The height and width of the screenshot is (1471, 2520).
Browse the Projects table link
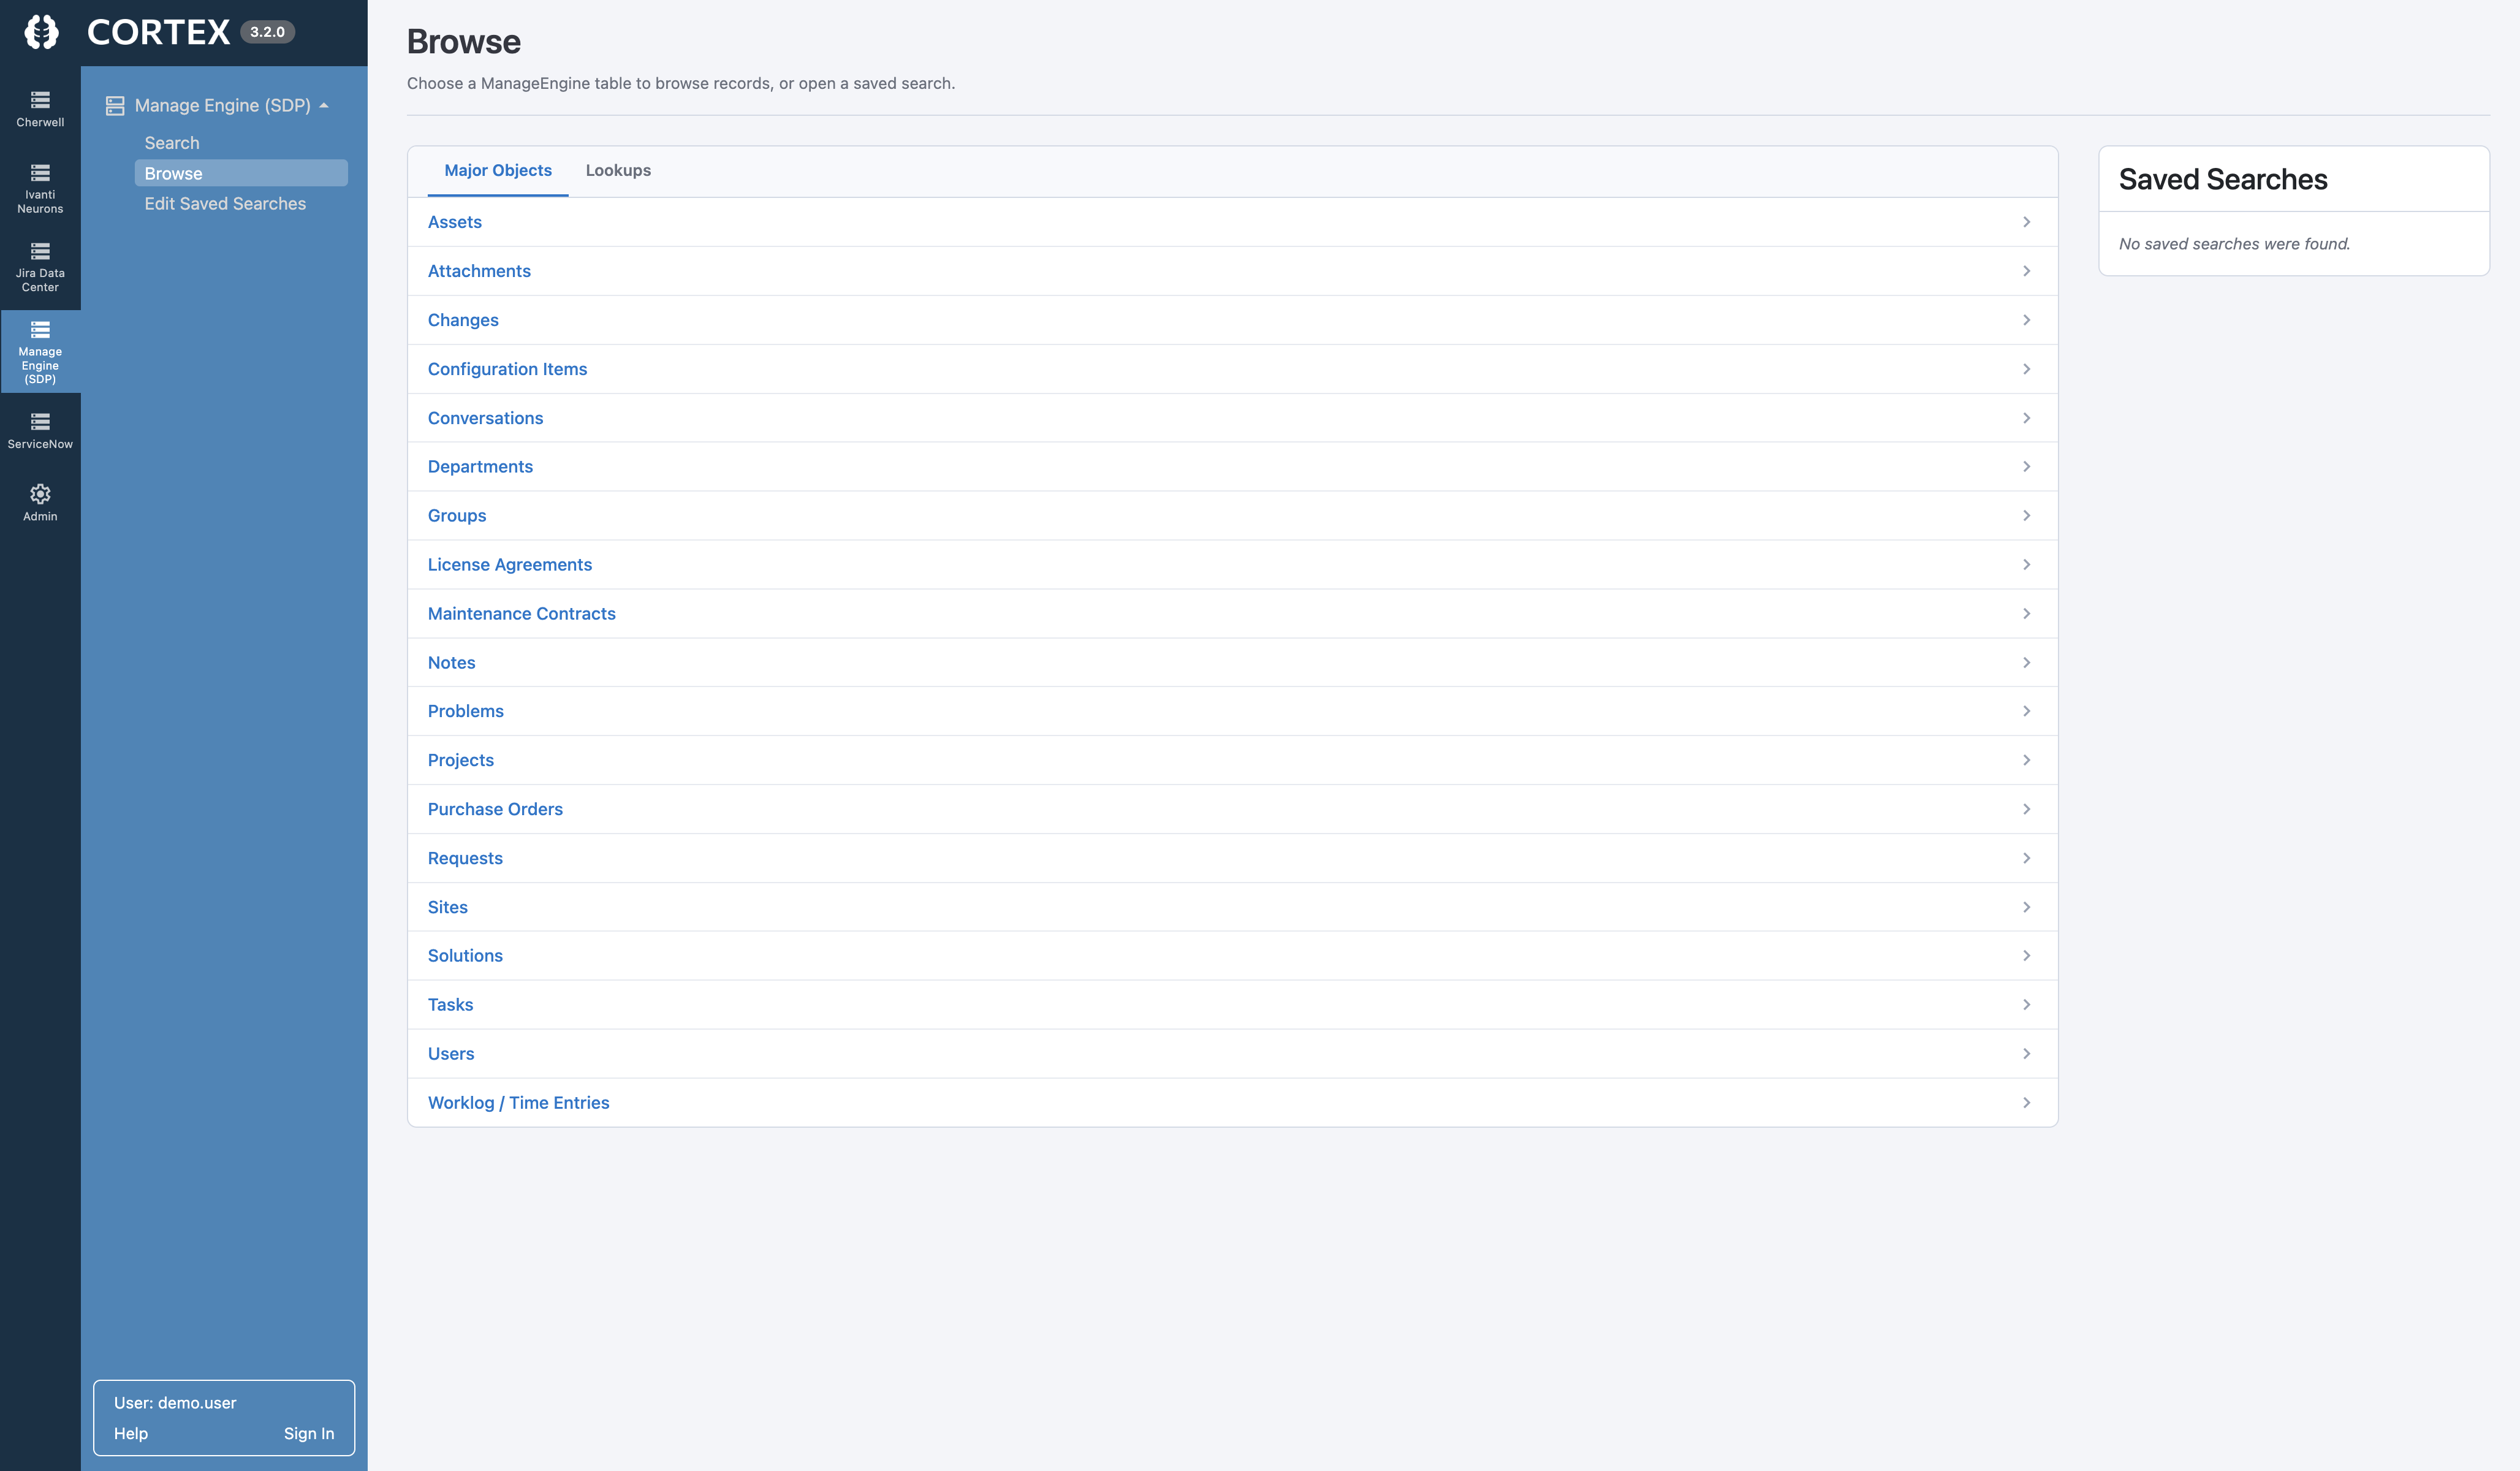tap(461, 760)
